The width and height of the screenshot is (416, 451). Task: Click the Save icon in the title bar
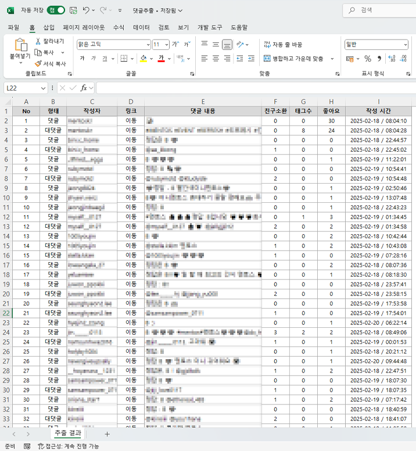click(x=73, y=10)
